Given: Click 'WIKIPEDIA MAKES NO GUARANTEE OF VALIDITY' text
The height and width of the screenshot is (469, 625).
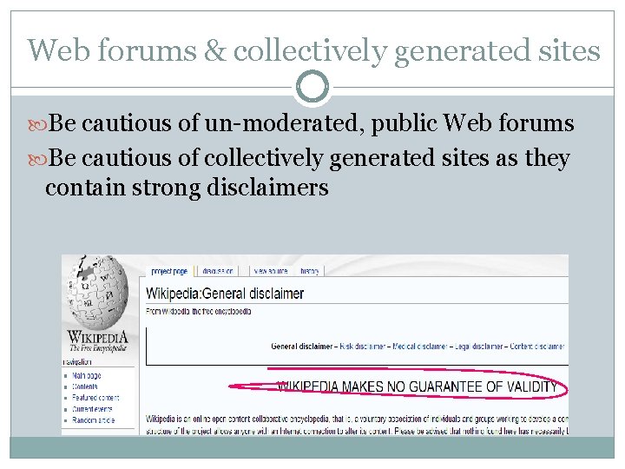Looking at the screenshot, I should click(417, 386).
